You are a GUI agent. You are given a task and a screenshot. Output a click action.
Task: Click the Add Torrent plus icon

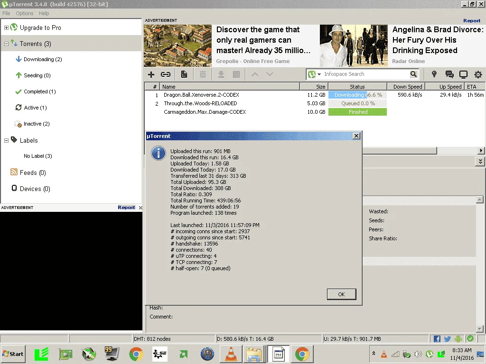tap(151, 74)
